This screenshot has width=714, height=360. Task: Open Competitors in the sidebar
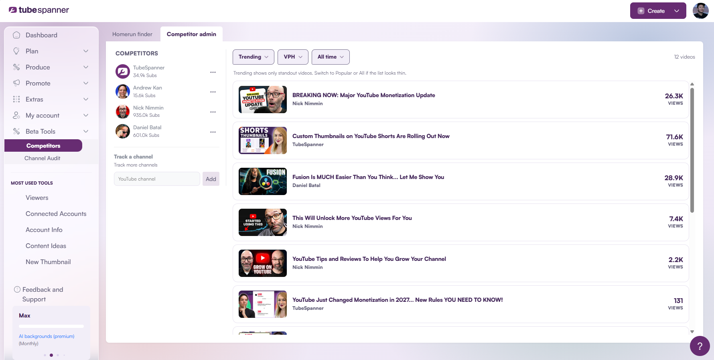pyautogui.click(x=43, y=146)
